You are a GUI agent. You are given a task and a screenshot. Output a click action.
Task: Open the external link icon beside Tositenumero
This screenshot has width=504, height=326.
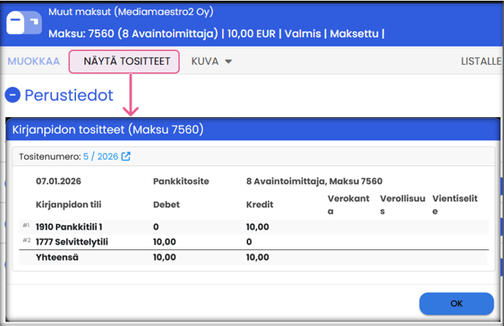[x=126, y=156]
